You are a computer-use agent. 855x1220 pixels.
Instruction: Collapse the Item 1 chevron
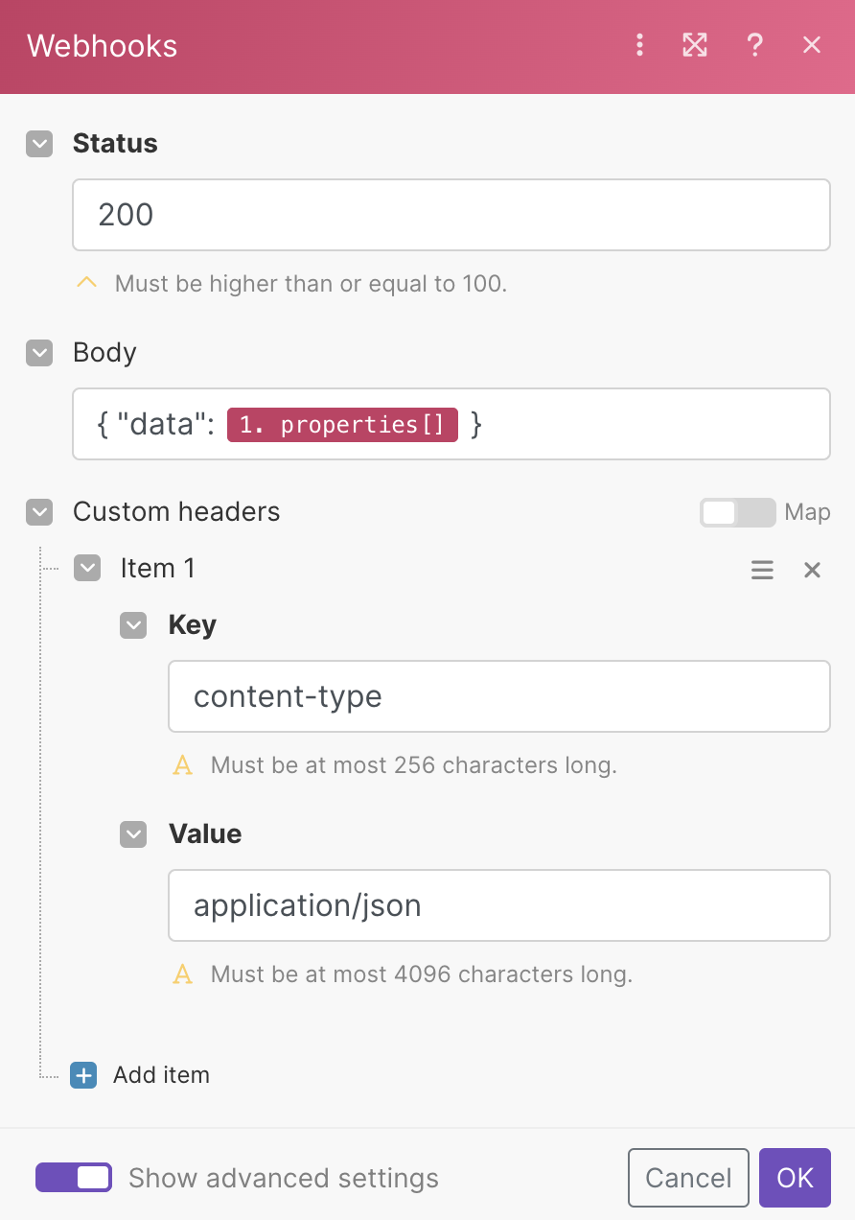87,569
